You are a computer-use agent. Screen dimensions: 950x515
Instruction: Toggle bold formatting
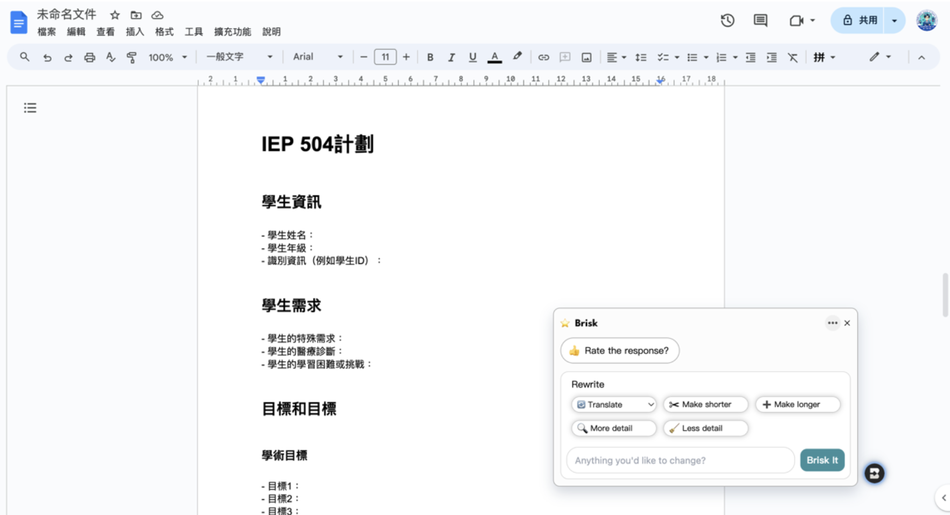click(x=430, y=57)
